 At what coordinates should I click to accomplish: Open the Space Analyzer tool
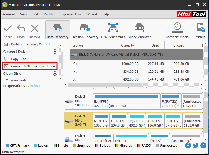pos(139,31)
